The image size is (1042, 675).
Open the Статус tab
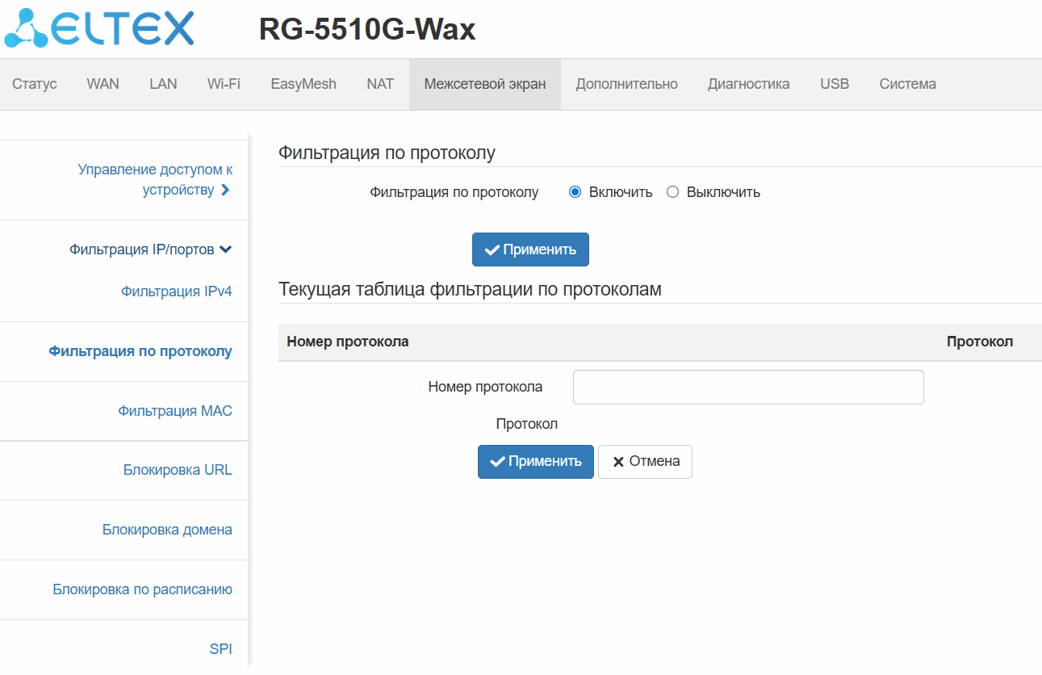coord(35,84)
